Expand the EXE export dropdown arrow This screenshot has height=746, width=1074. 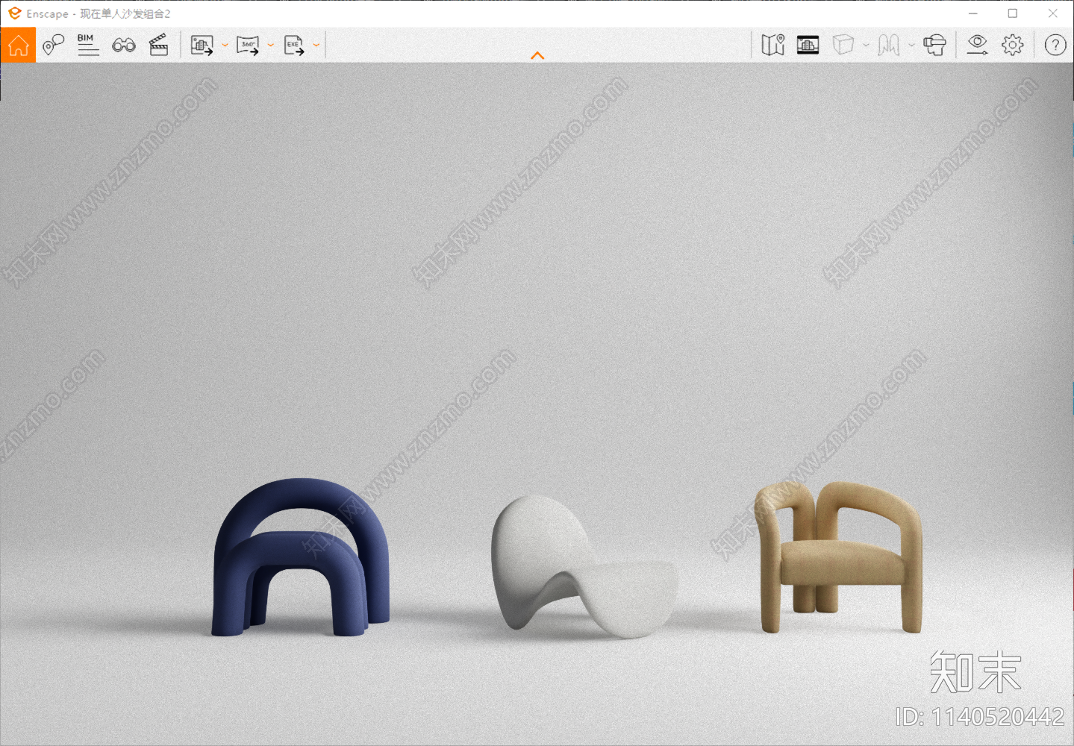(316, 46)
